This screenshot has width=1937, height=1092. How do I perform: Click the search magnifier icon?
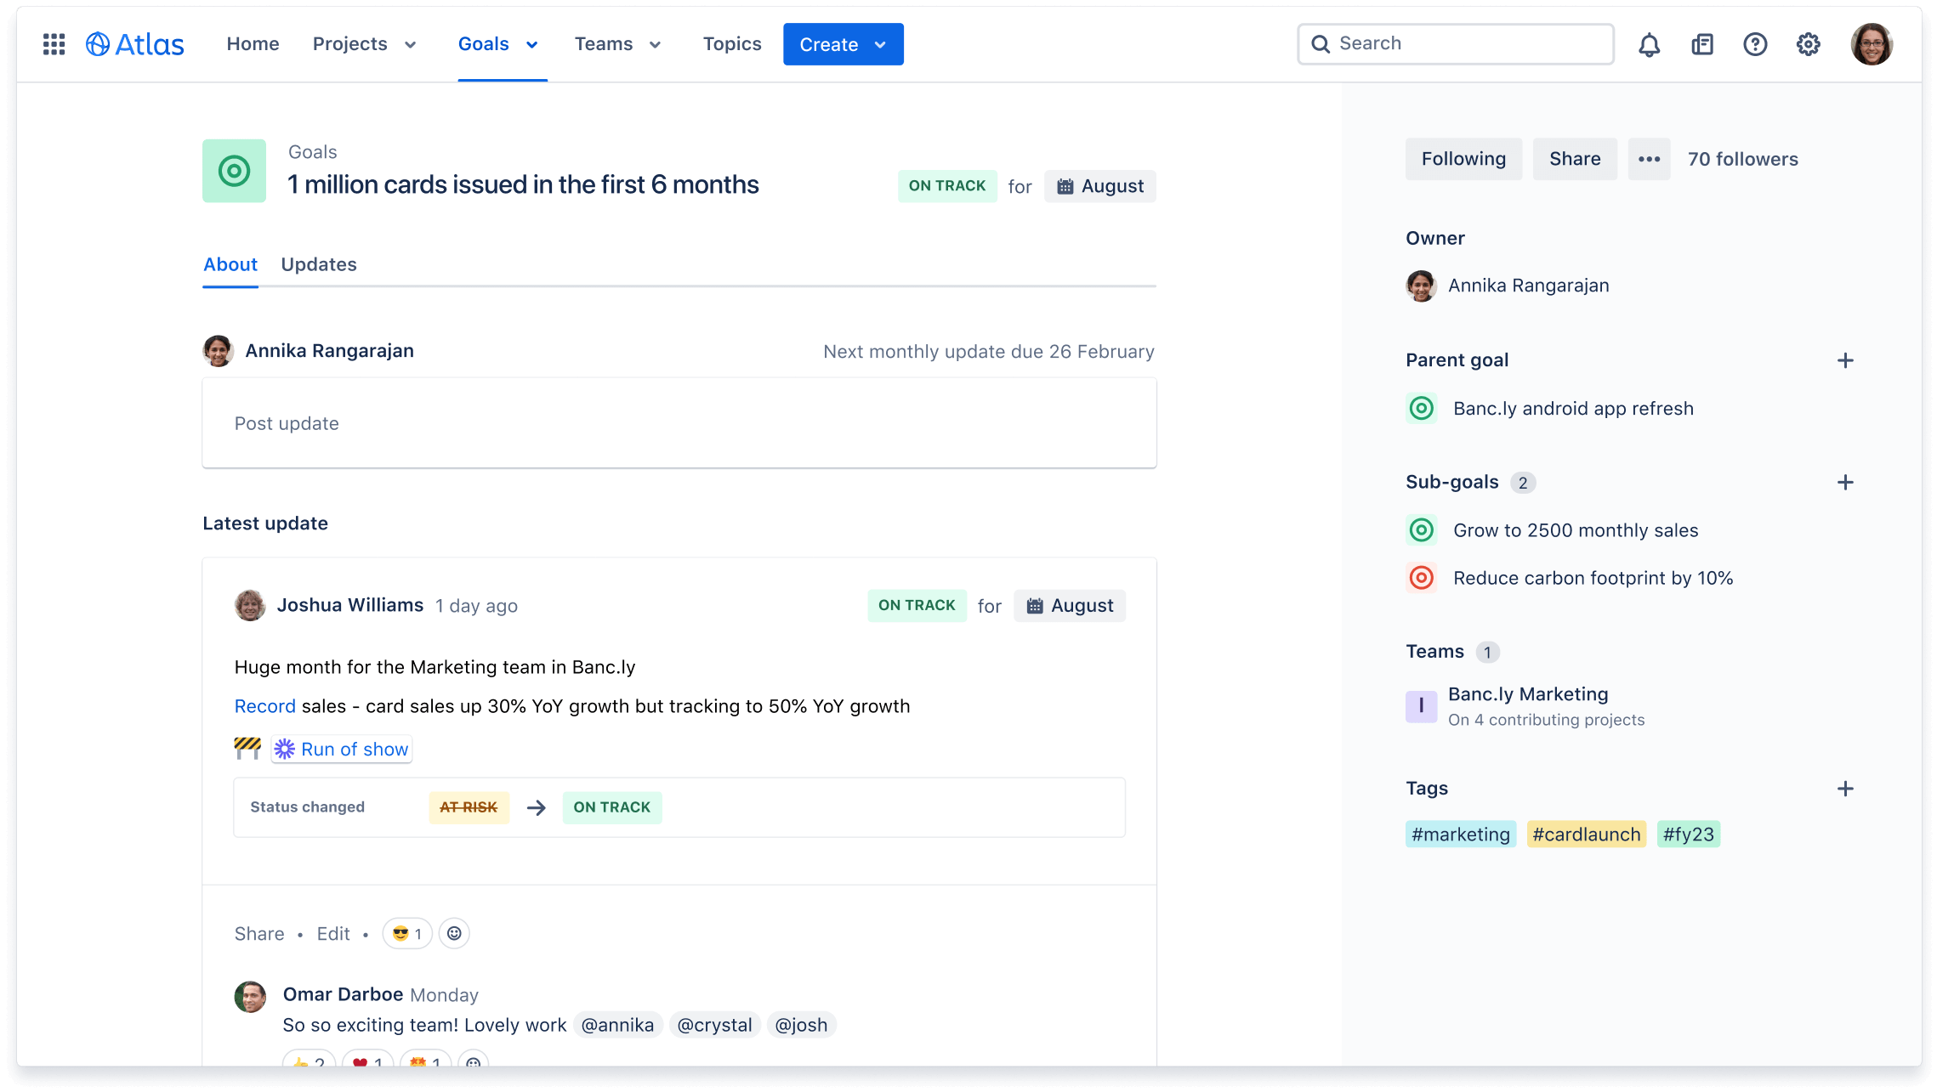[1321, 42]
